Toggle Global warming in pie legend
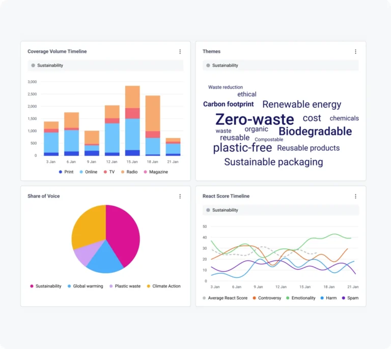Viewport: 391px width, 349px height. (86, 286)
